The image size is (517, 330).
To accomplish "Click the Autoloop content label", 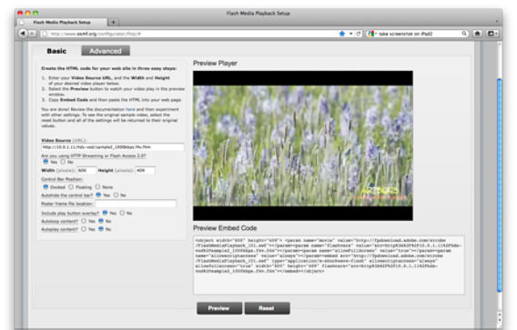I will click(60, 221).
